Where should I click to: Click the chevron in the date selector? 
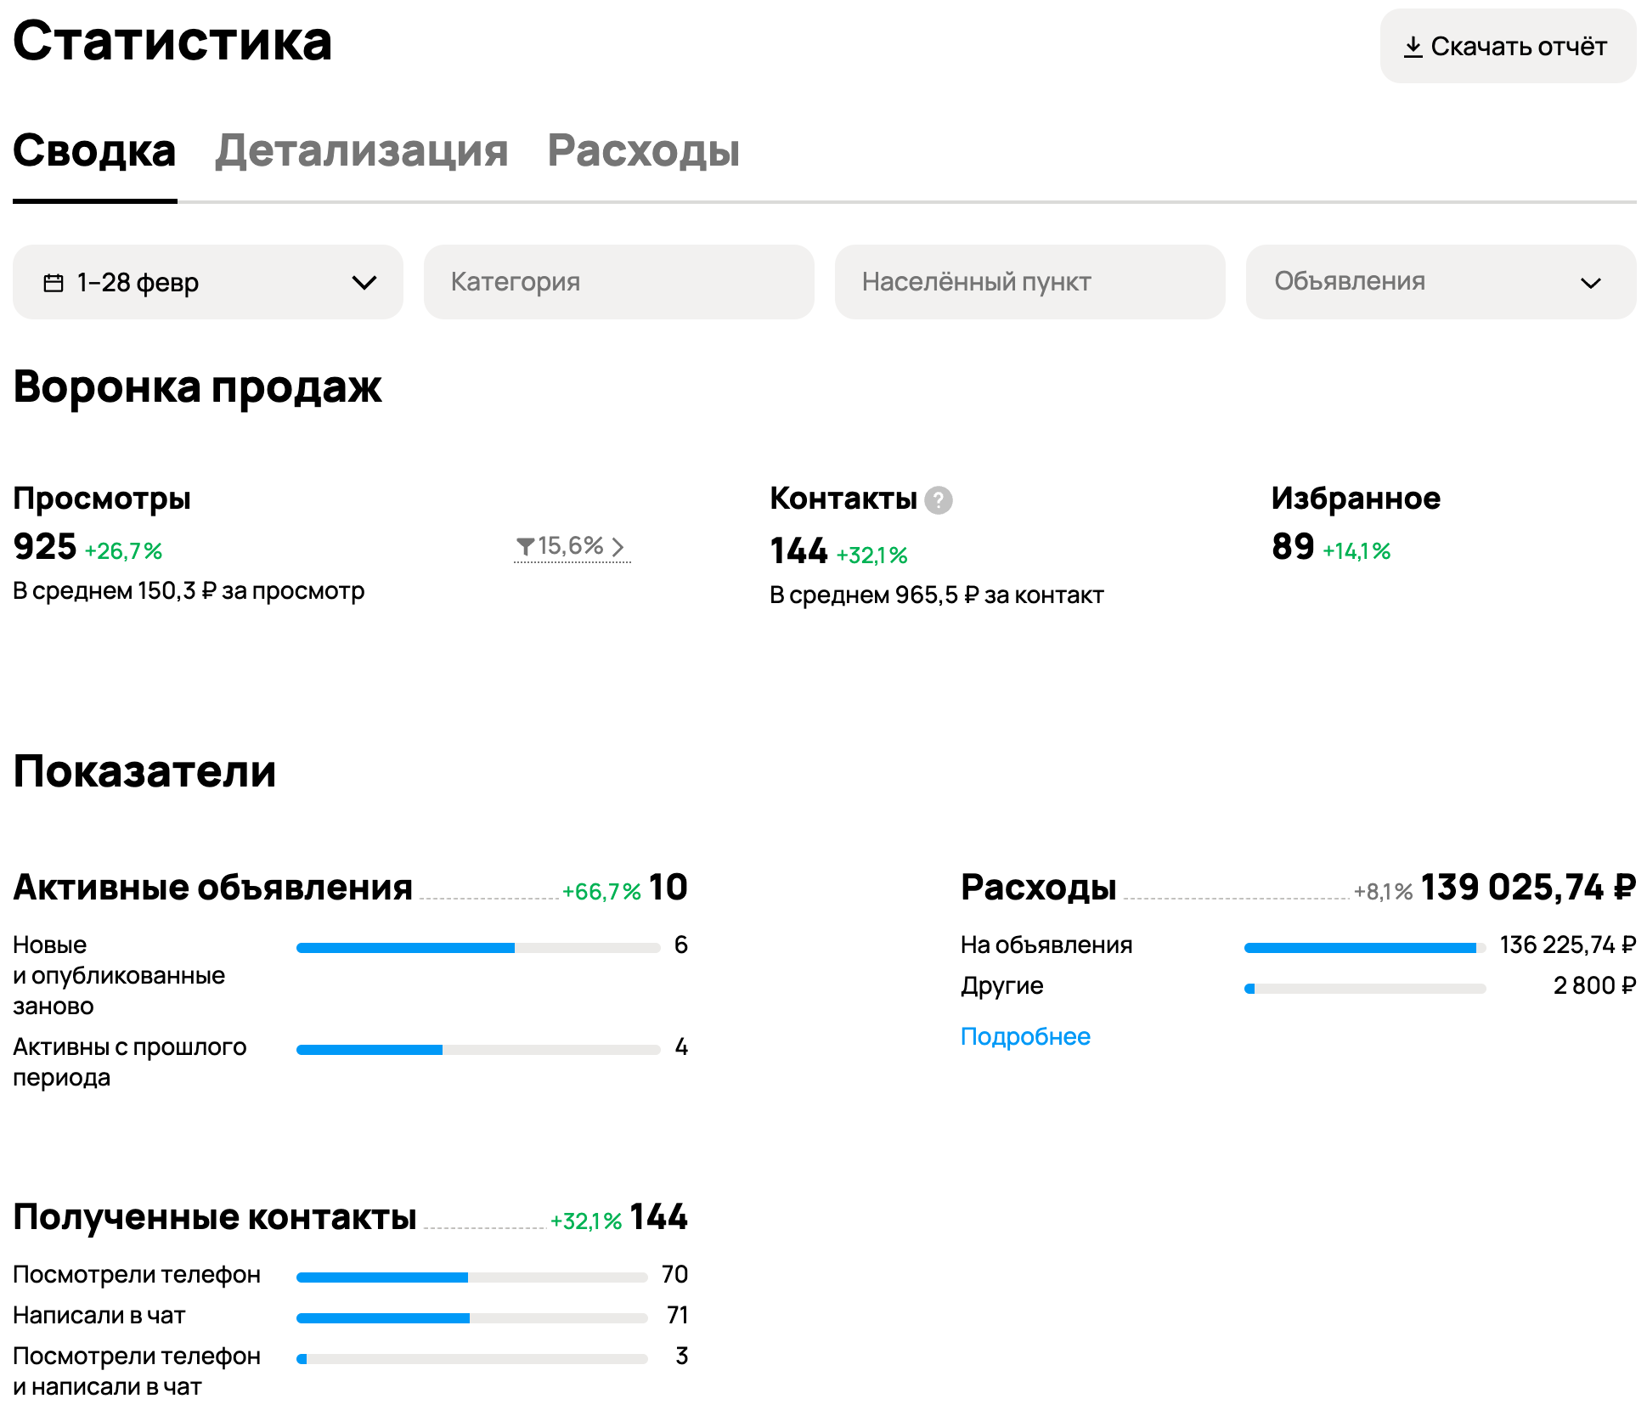(364, 283)
